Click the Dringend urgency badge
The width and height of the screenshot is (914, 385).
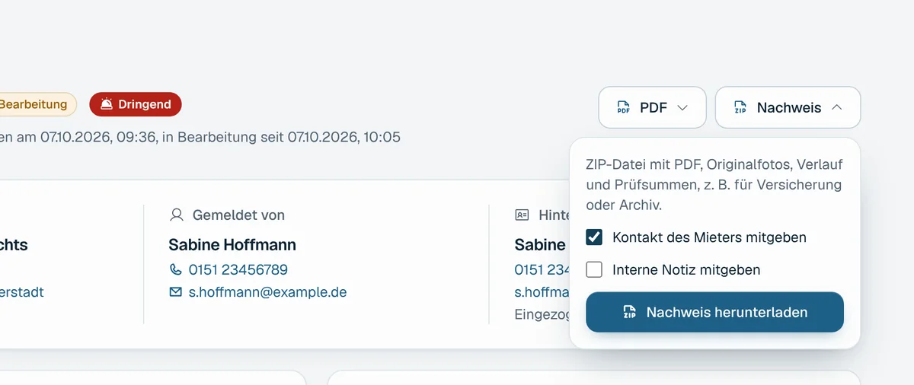(136, 104)
